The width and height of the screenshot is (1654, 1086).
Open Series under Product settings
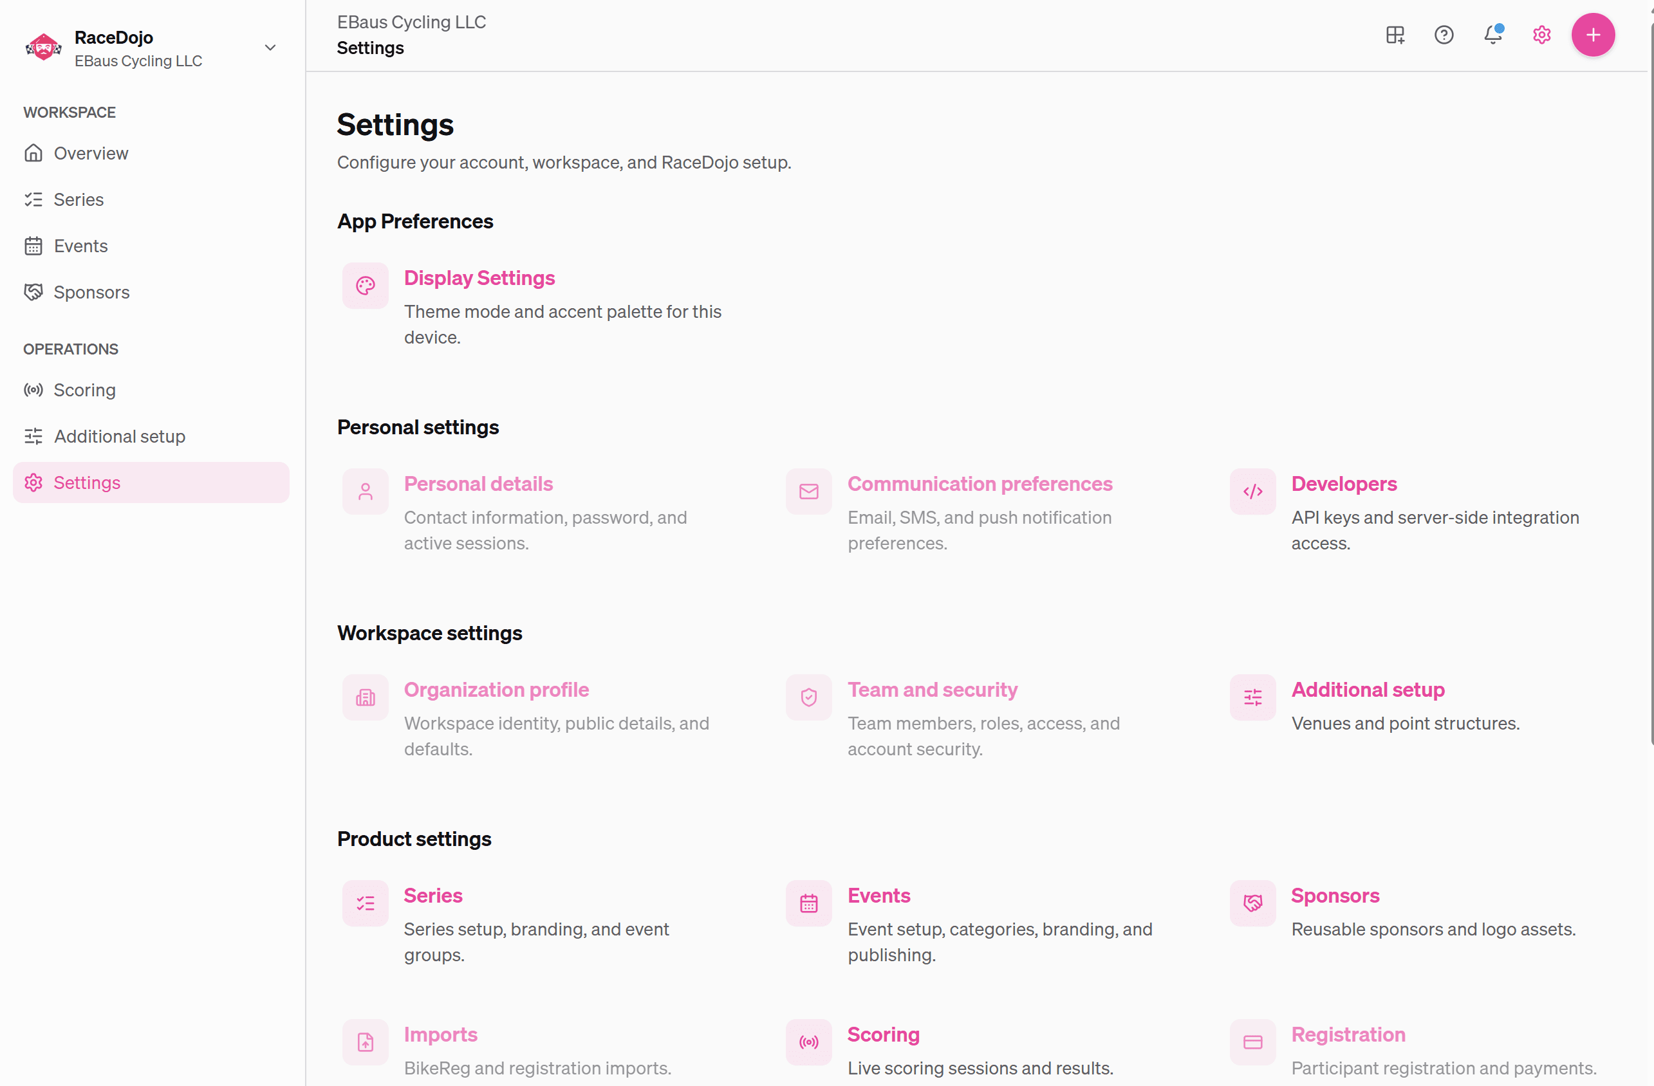(x=433, y=896)
